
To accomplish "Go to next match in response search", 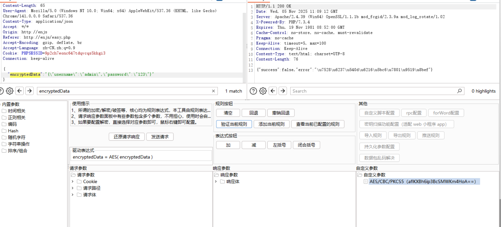I will 283,91.
